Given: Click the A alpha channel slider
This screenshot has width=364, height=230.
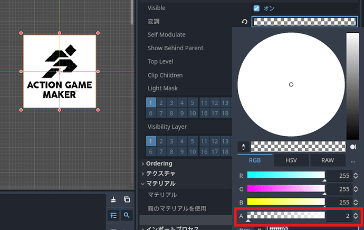Looking at the screenshot, I should coord(286,215).
